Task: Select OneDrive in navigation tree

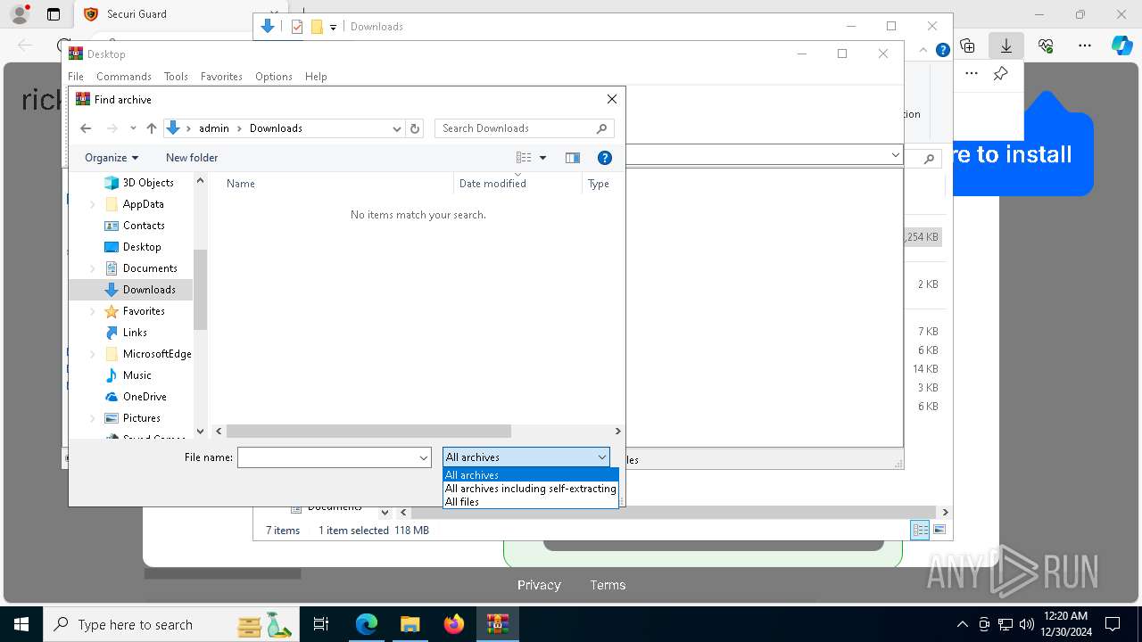Action: pyautogui.click(x=145, y=397)
